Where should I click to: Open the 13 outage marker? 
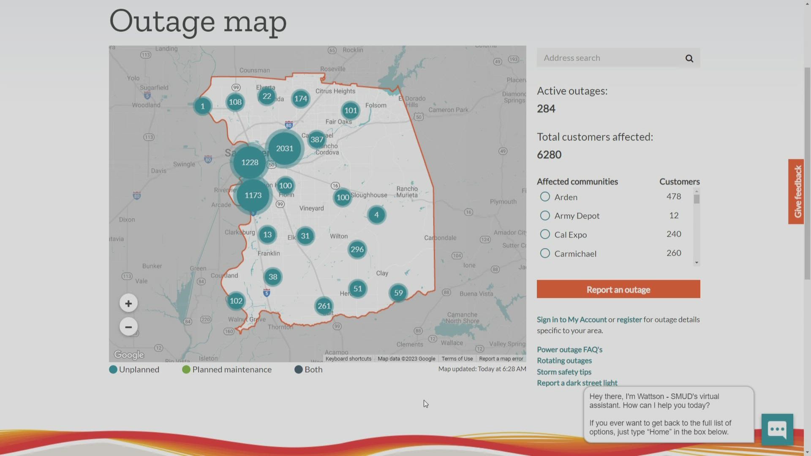(267, 235)
